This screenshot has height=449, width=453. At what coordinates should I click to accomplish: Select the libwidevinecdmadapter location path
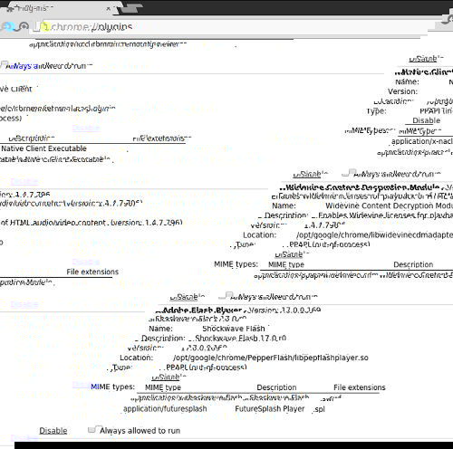(374, 234)
